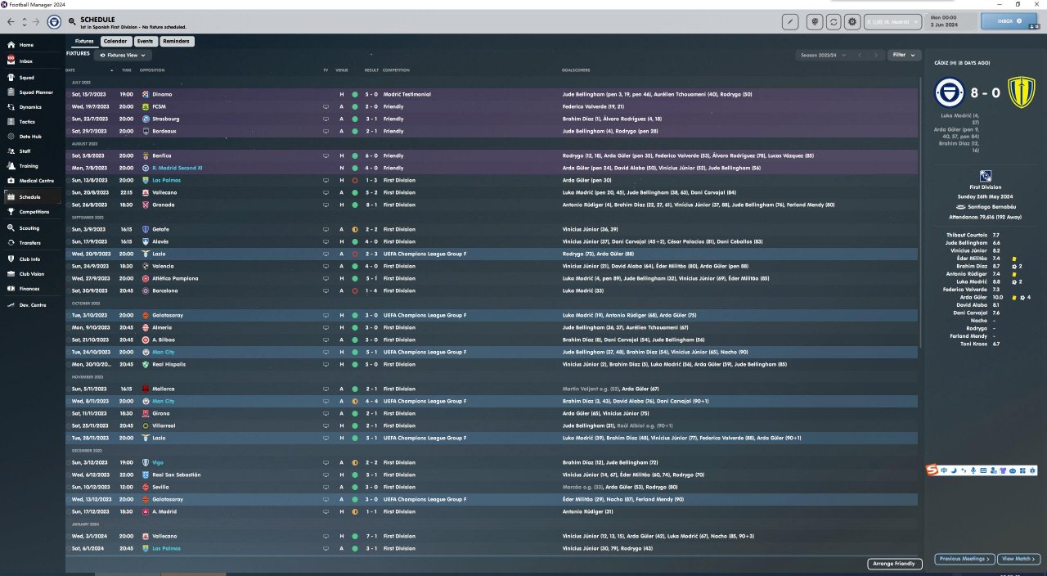Select the Dinamo Madrid Testimonial row
Viewport: 1047px width, 576px height.
click(493, 94)
